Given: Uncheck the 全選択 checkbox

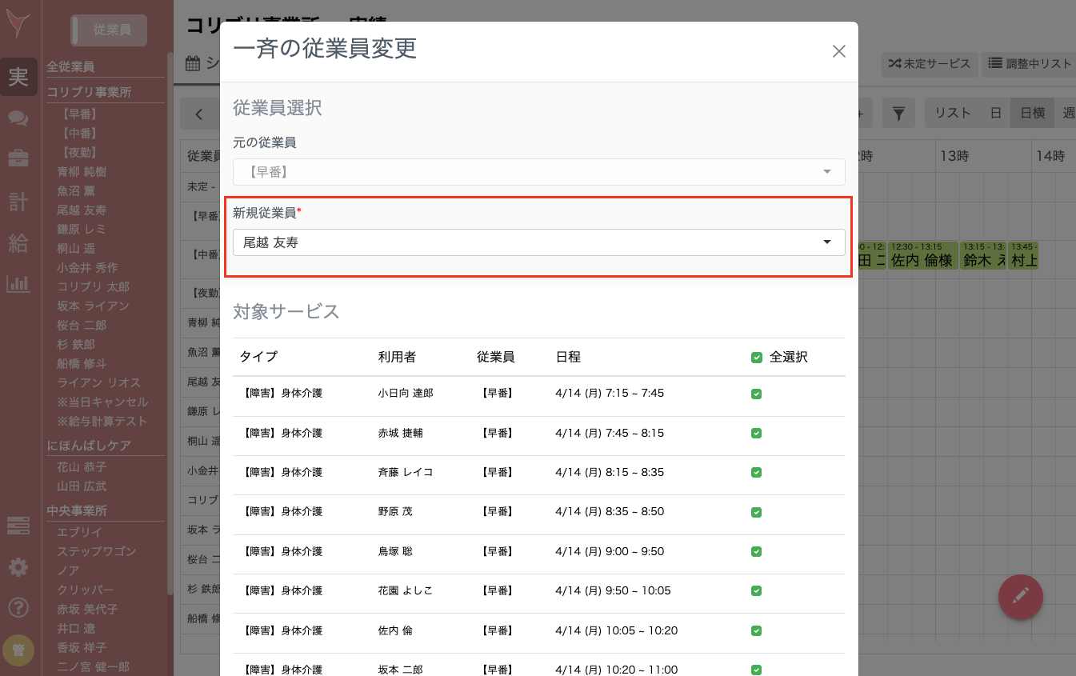Looking at the screenshot, I should 757,357.
